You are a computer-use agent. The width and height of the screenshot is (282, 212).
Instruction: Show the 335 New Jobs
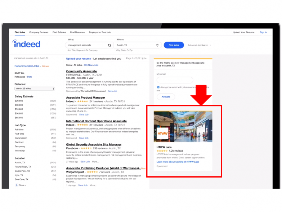click(x=91, y=65)
